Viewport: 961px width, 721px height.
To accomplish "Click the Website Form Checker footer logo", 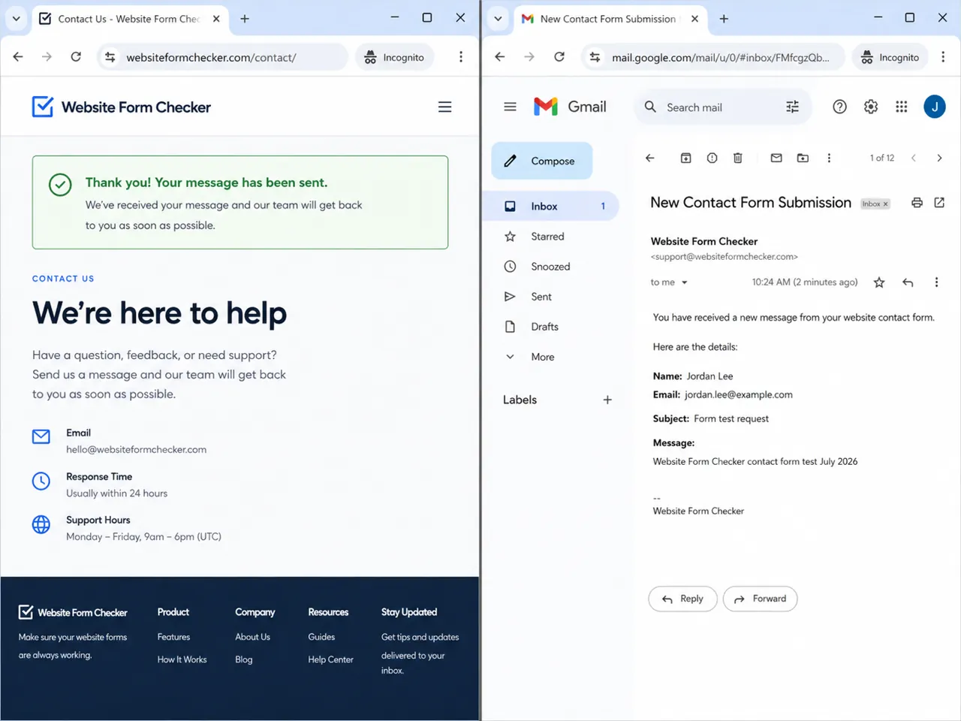I will (x=73, y=612).
